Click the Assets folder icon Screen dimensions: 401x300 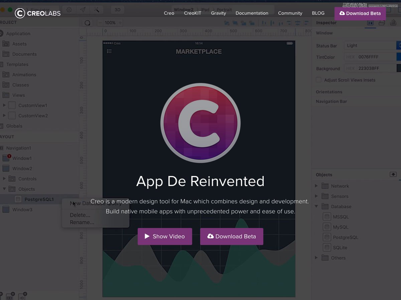pos(6,44)
